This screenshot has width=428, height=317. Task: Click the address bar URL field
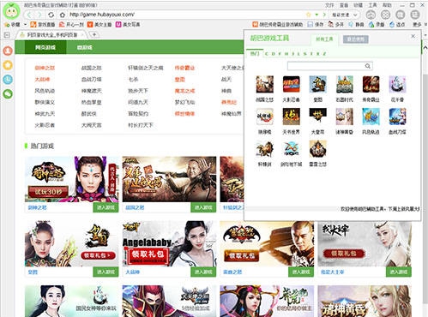click(186, 15)
